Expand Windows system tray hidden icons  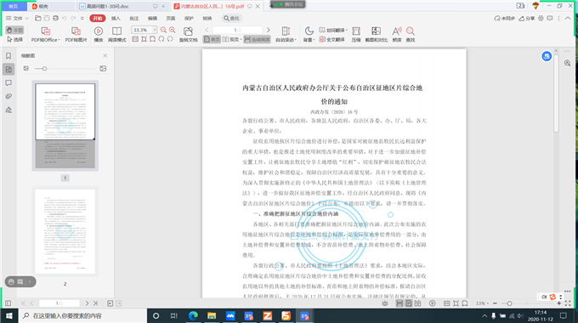pos(484,315)
